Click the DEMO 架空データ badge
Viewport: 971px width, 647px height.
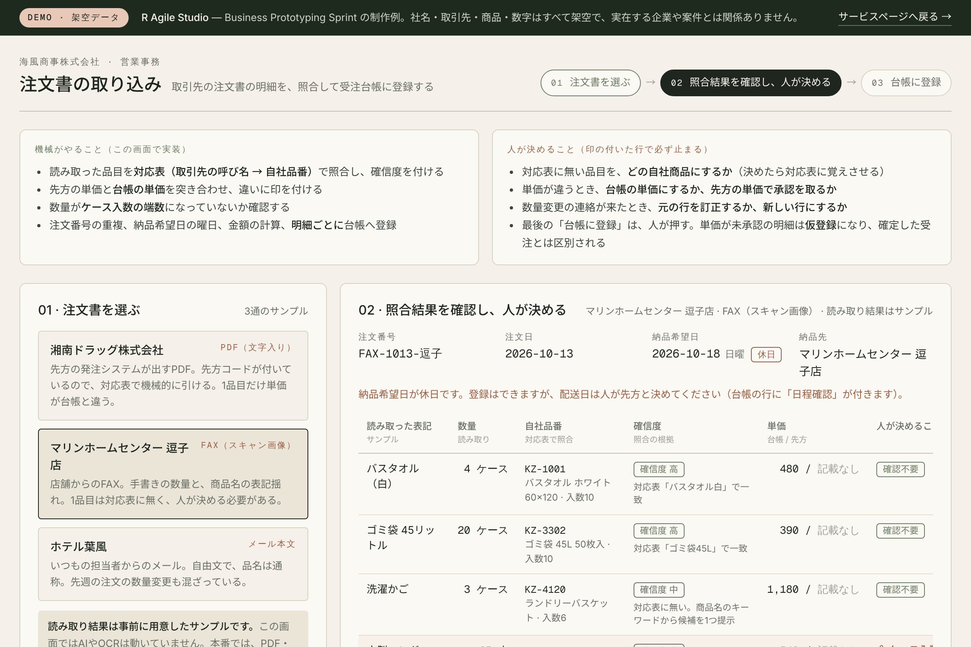click(x=74, y=17)
